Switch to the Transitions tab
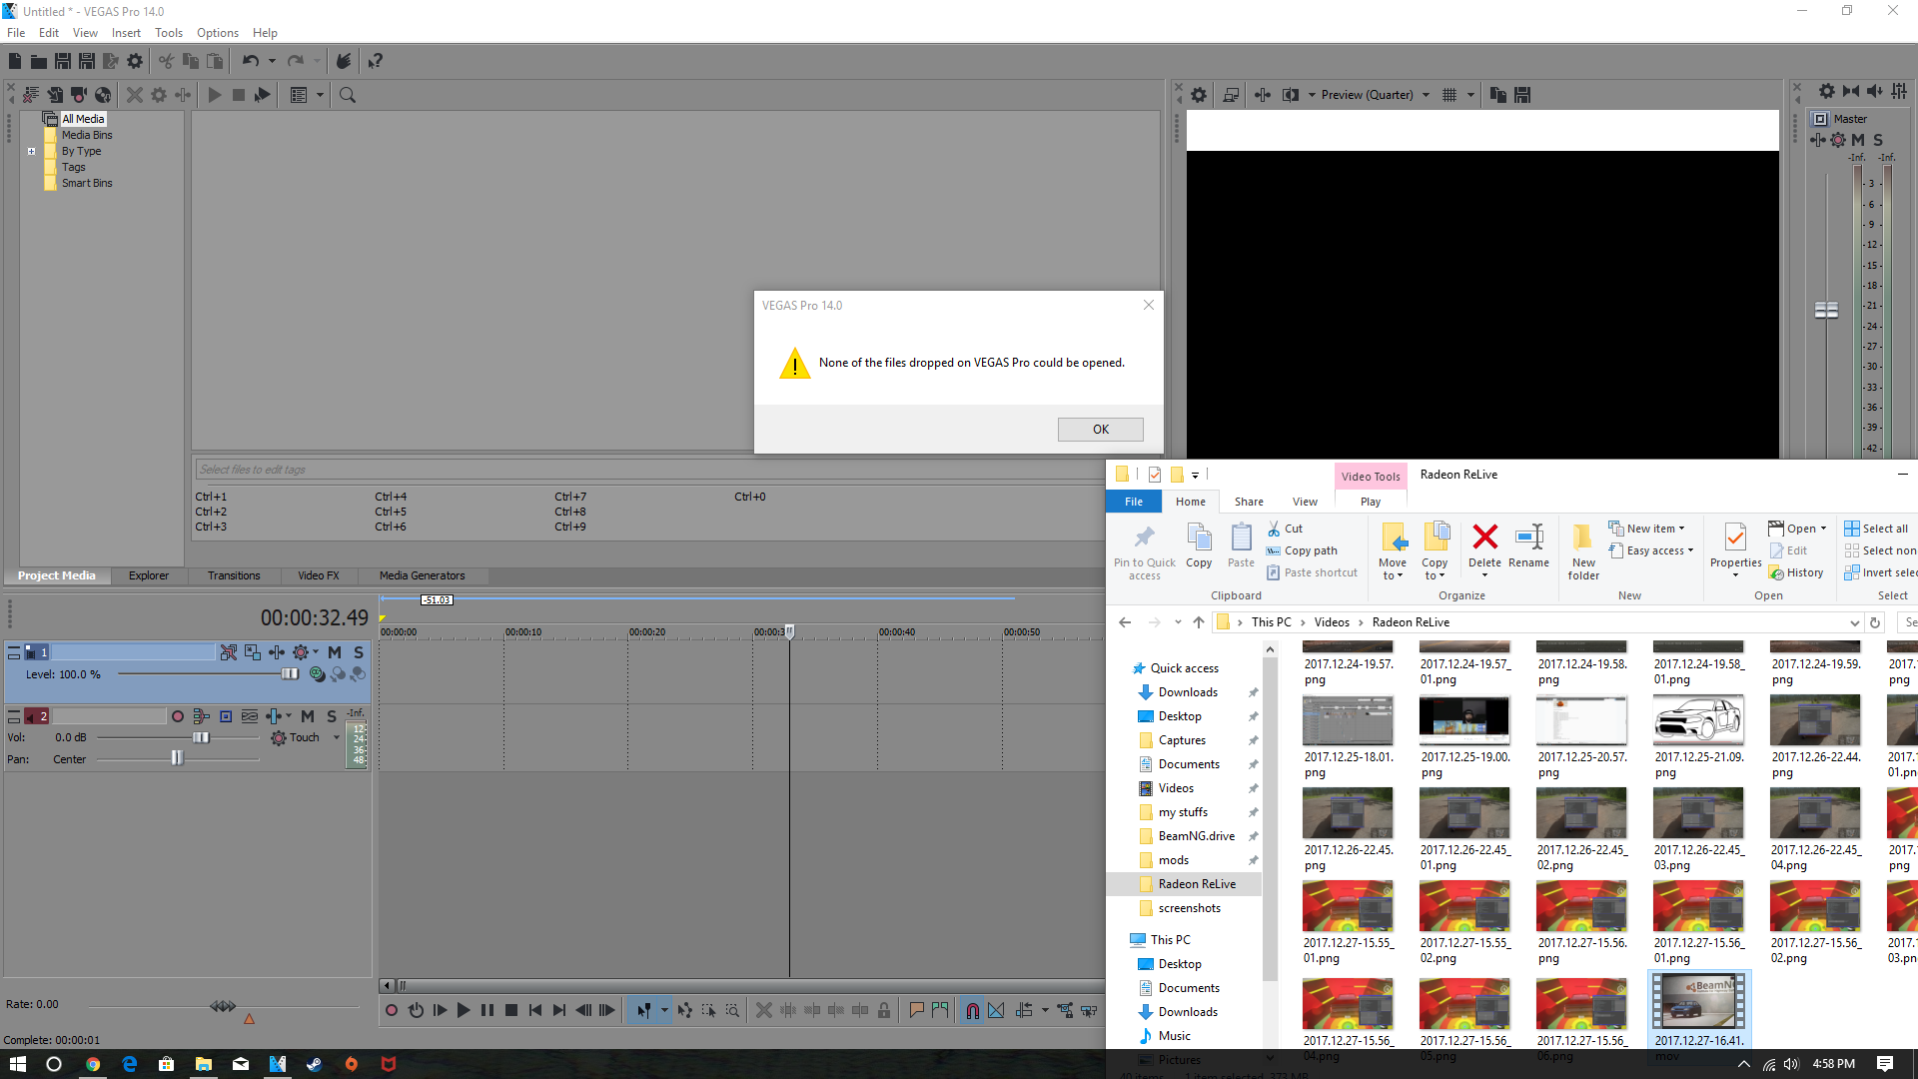The width and height of the screenshot is (1918, 1079). pos(234,575)
